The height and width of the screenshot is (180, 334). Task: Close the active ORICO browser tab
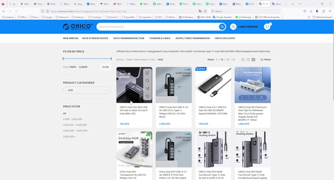pos(267,4)
